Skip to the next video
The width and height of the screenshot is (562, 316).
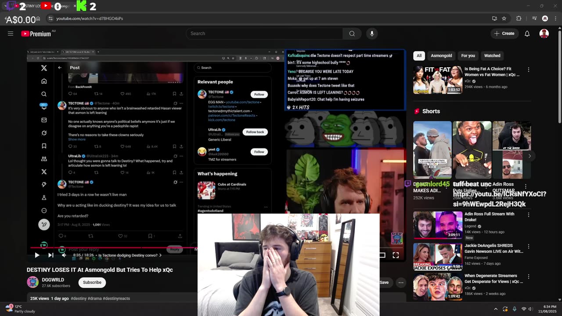(x=50, y=255)
